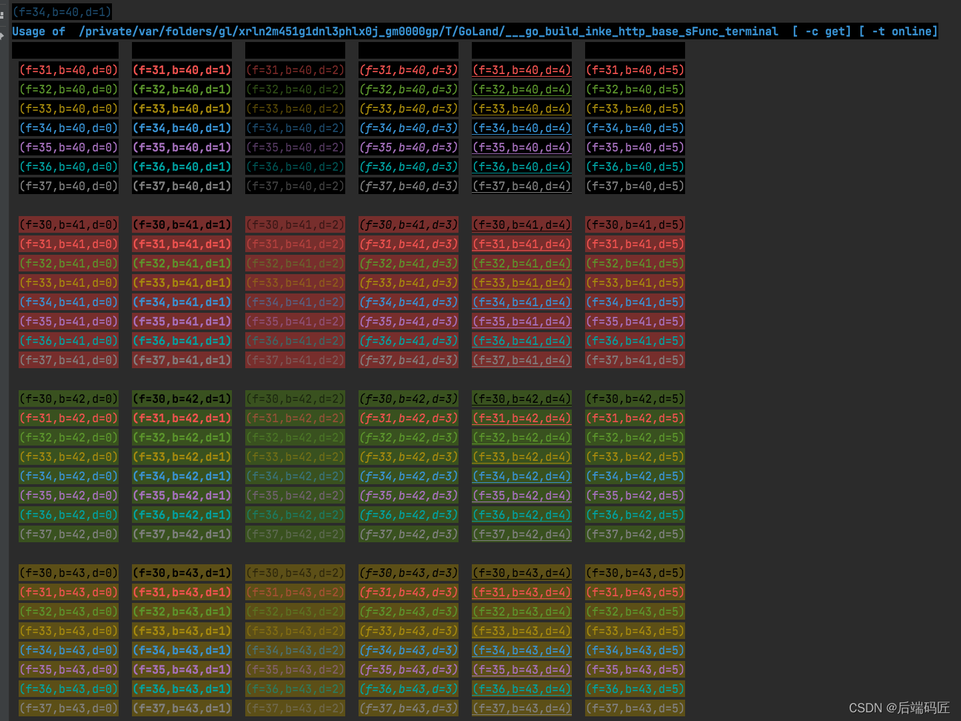Select '(f=34,b=42,d=1)' bold blue entry

tap(182, 476)
